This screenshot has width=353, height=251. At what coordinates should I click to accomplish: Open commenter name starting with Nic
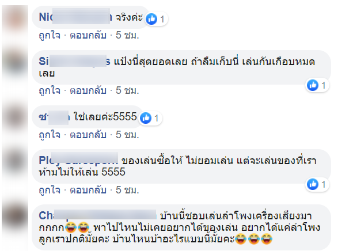(x=75, y=17)
